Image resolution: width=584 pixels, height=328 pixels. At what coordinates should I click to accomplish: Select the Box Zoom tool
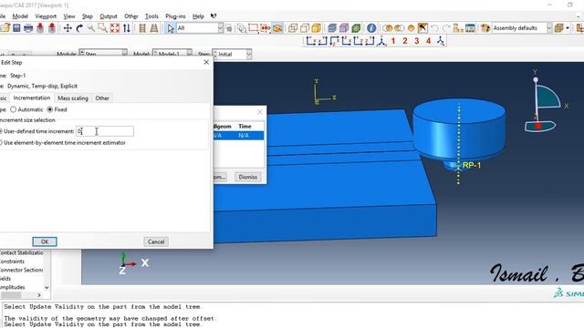103,28
